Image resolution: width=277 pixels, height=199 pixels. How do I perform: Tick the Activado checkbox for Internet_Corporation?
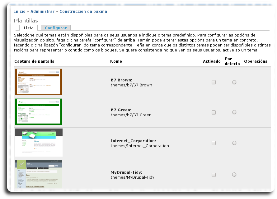[214, 143]
